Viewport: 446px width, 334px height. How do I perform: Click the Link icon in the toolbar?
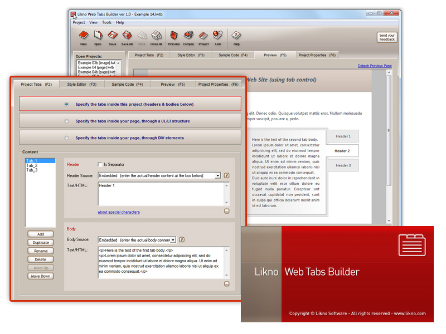[219, 35]
